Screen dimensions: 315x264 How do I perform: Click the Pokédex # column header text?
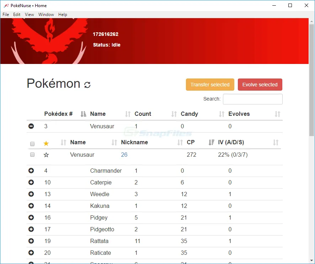(58, 114)
